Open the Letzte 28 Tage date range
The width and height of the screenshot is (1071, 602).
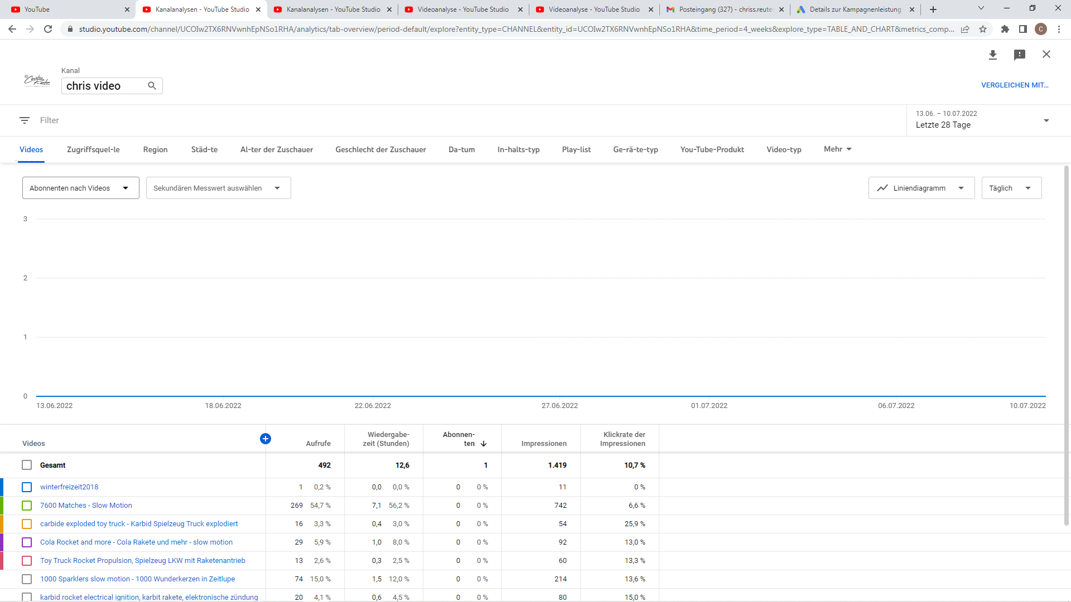click(x=982, y=120)
